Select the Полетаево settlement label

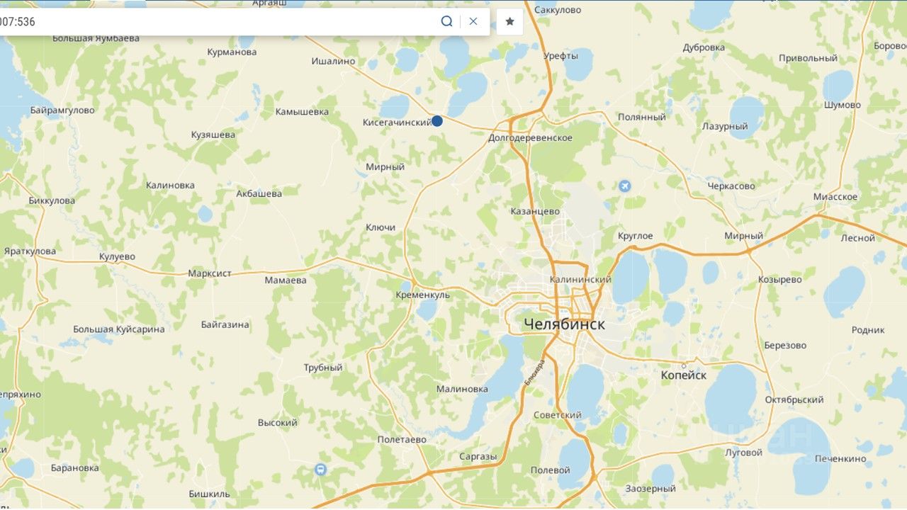(402, 440)
